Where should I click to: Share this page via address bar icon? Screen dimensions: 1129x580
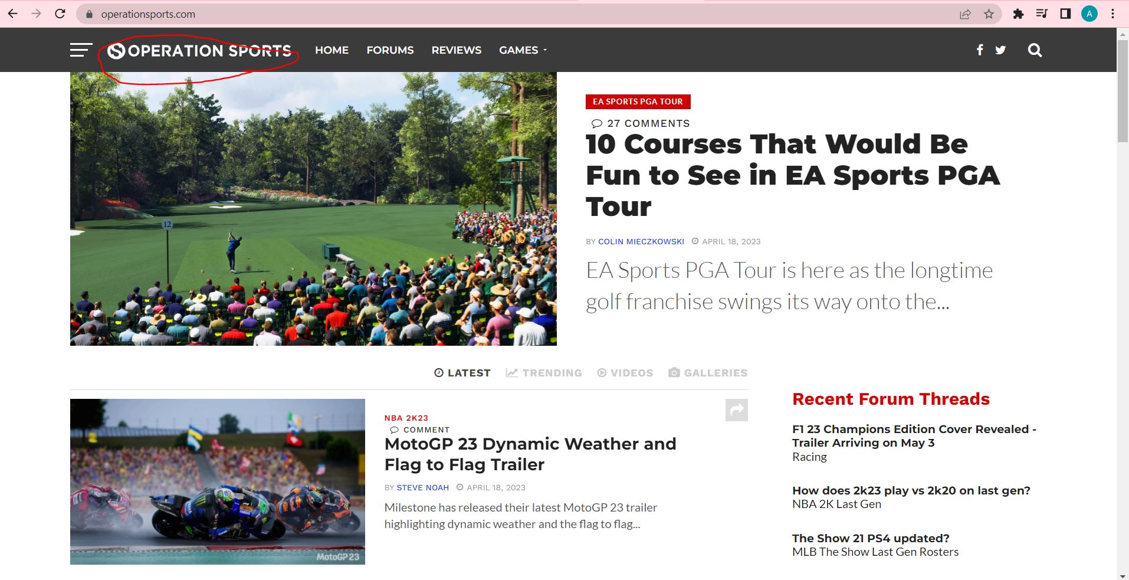(966, 14)
